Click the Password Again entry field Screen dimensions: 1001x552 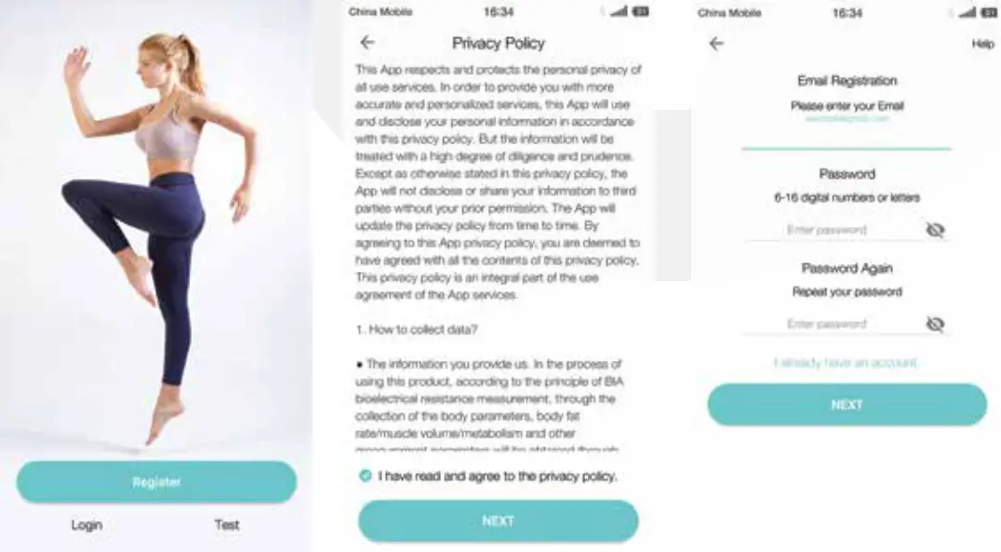(x=827, y=324)
